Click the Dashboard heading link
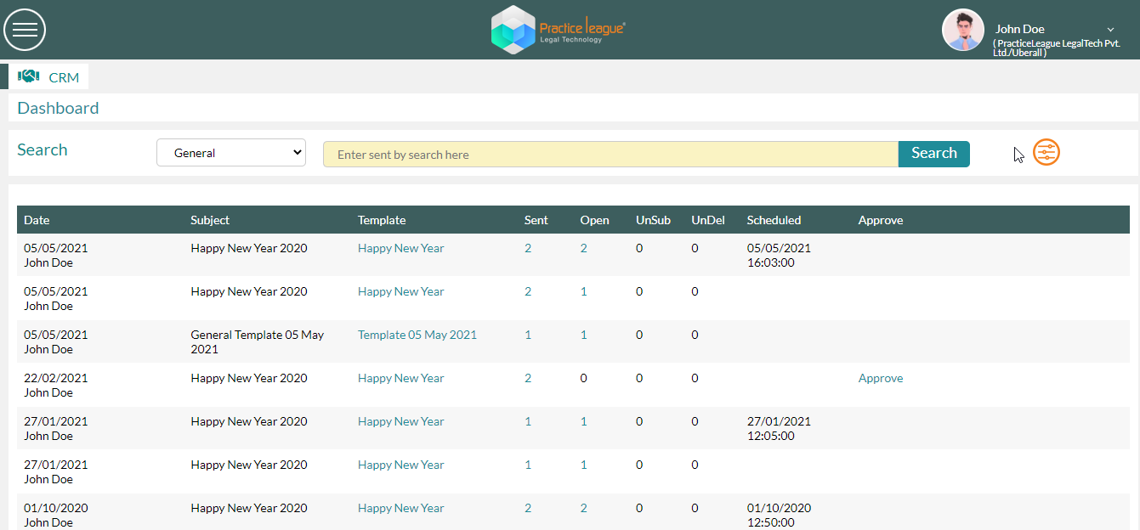Screen dimensions: 1140x530 pyautogui.click(x=58, y=108)
